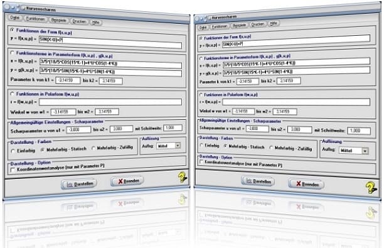Open Beispiele menu in left window

58,20
